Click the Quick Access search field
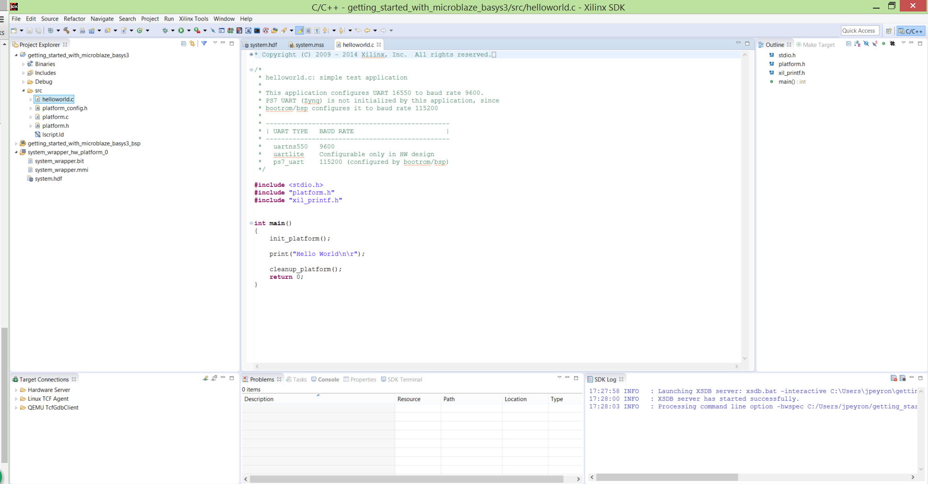Image resolution: width=928 pixels, height=484 pixels. [x=860, y=31]
